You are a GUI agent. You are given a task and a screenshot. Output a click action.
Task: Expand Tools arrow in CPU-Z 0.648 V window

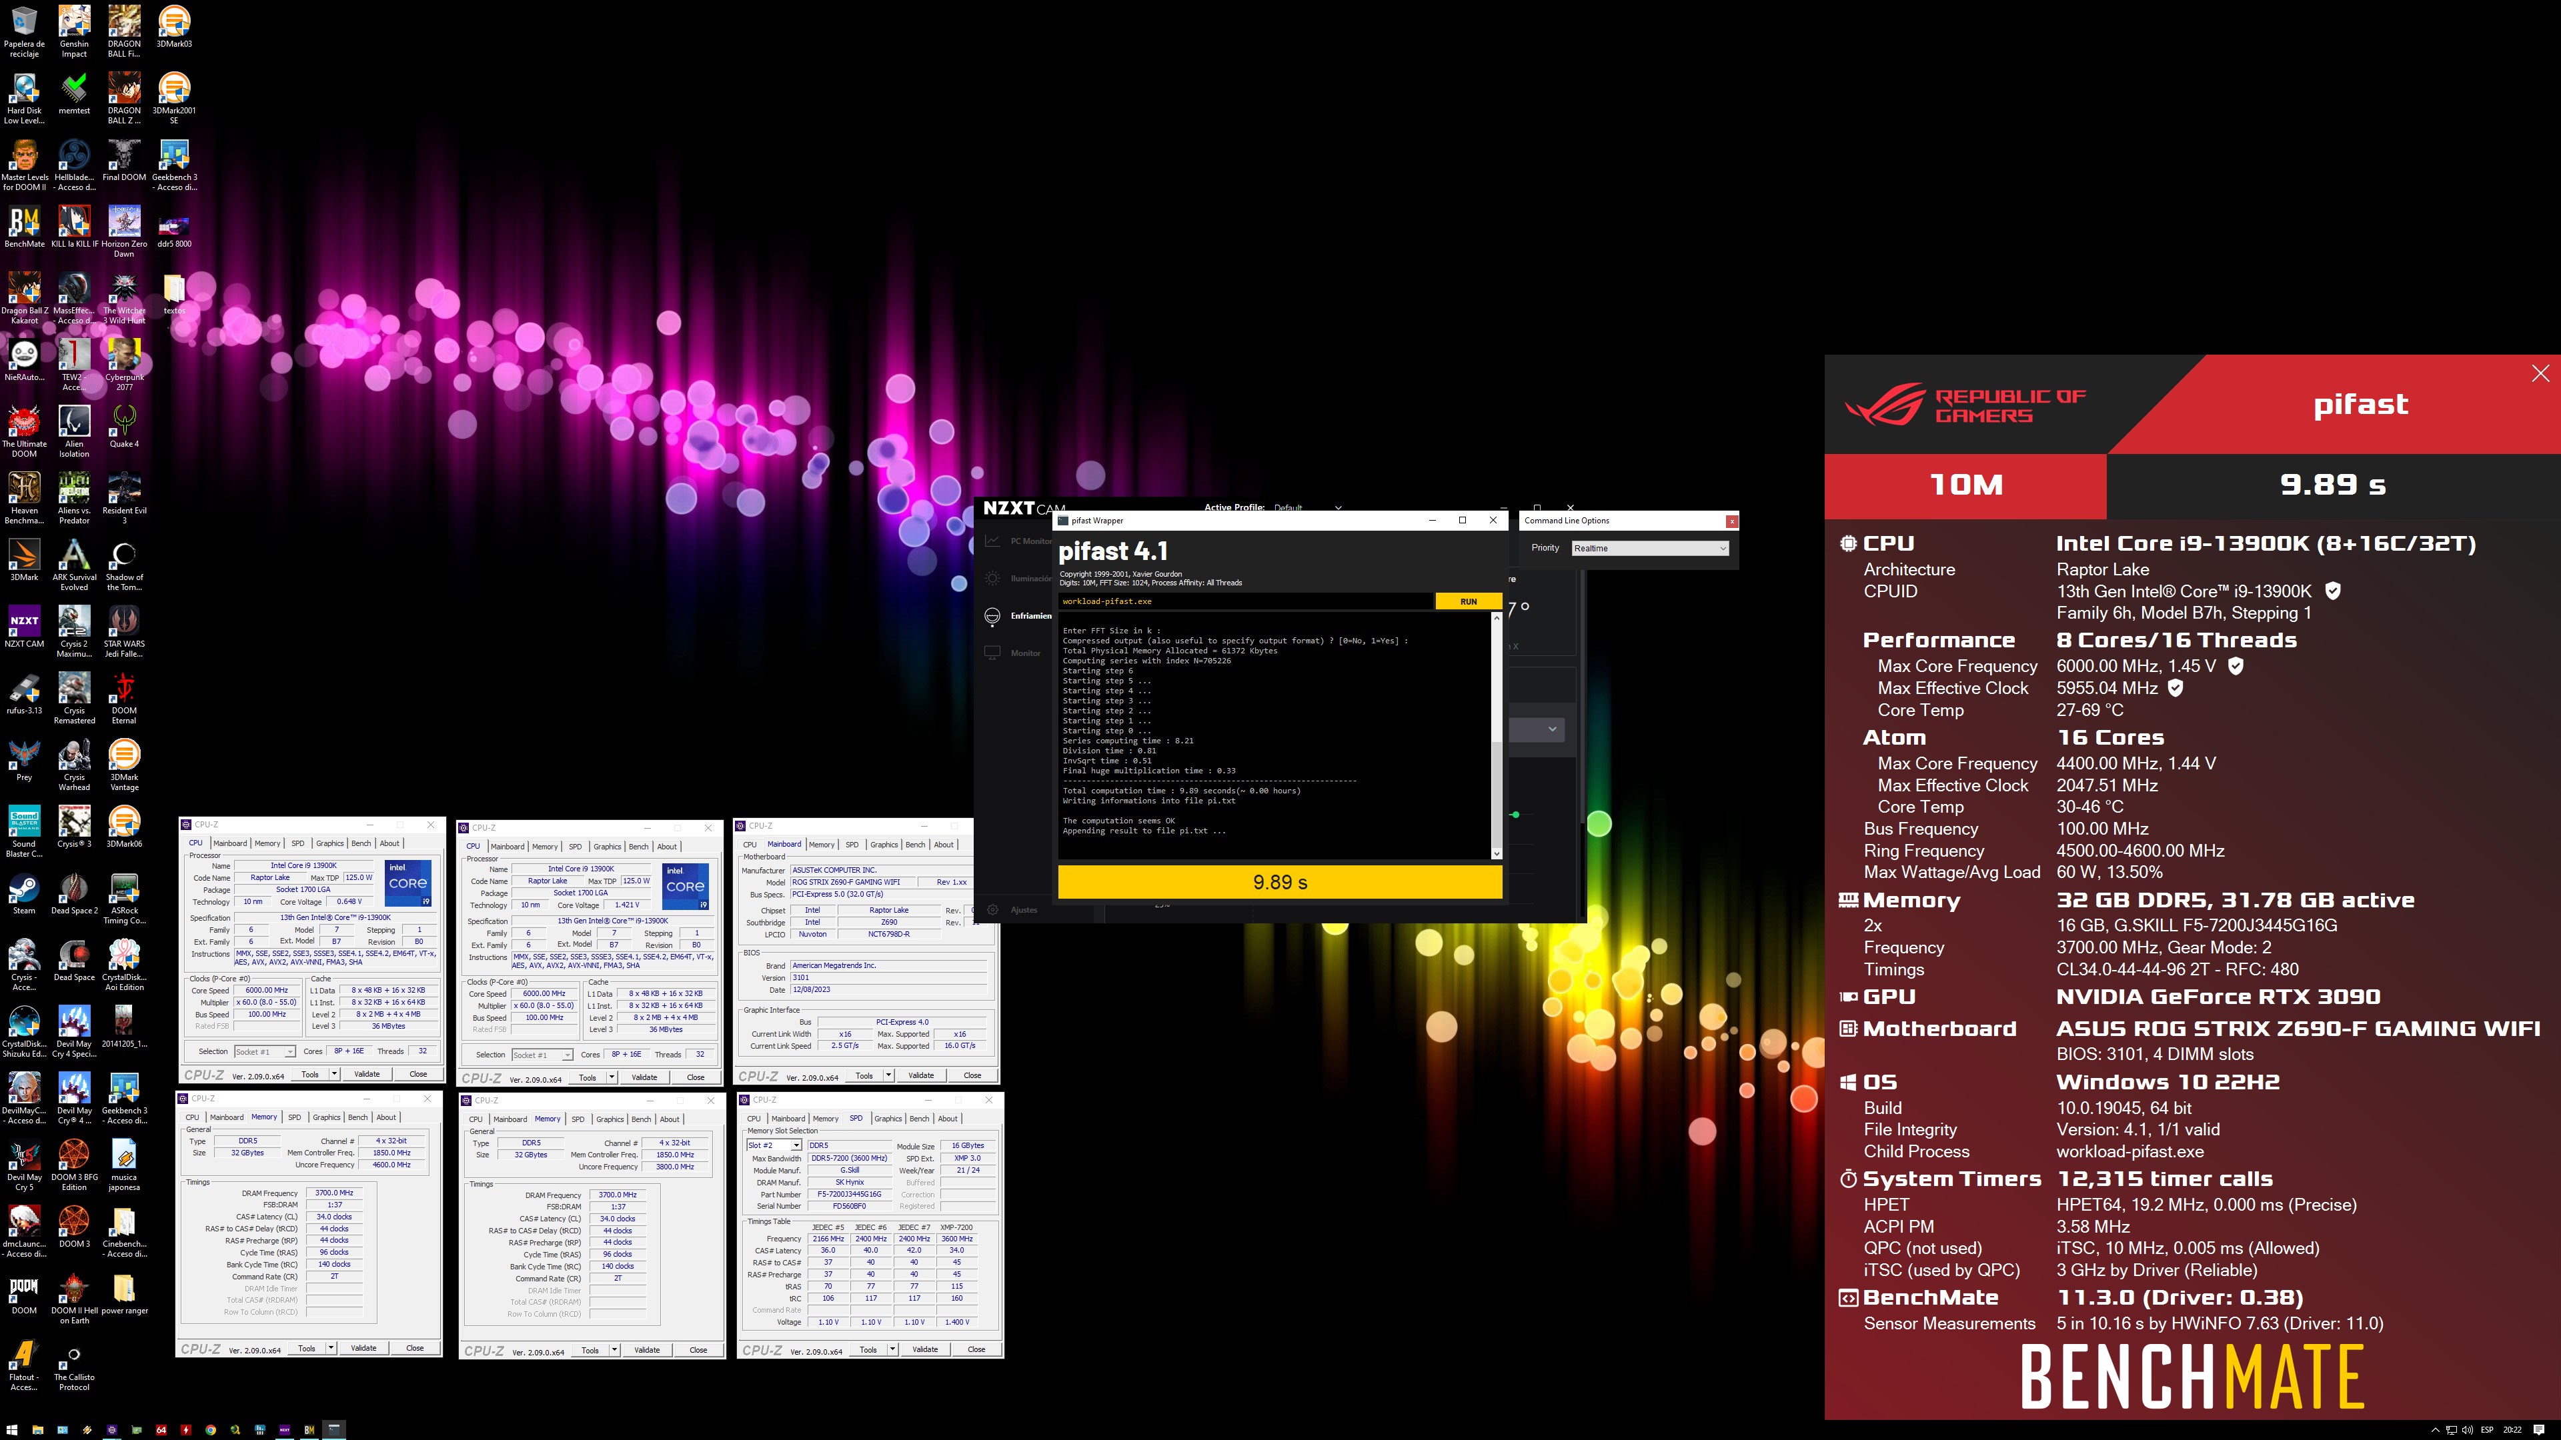pyautogui.click(x=335, y=1074)
